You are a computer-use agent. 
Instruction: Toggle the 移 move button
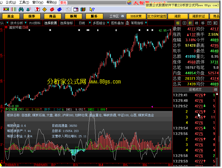click(203, 23)
